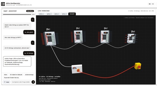157x103 pixels.
Task: Click the QFire 1 label in preview
Action: tap(48, 29)
